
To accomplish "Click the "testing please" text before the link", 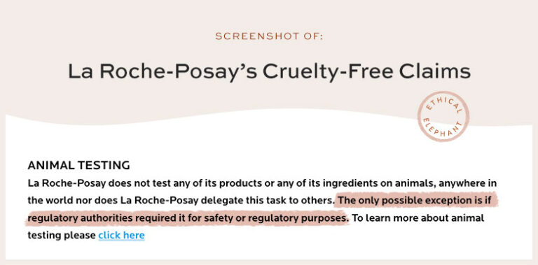I will click(62, 236).
